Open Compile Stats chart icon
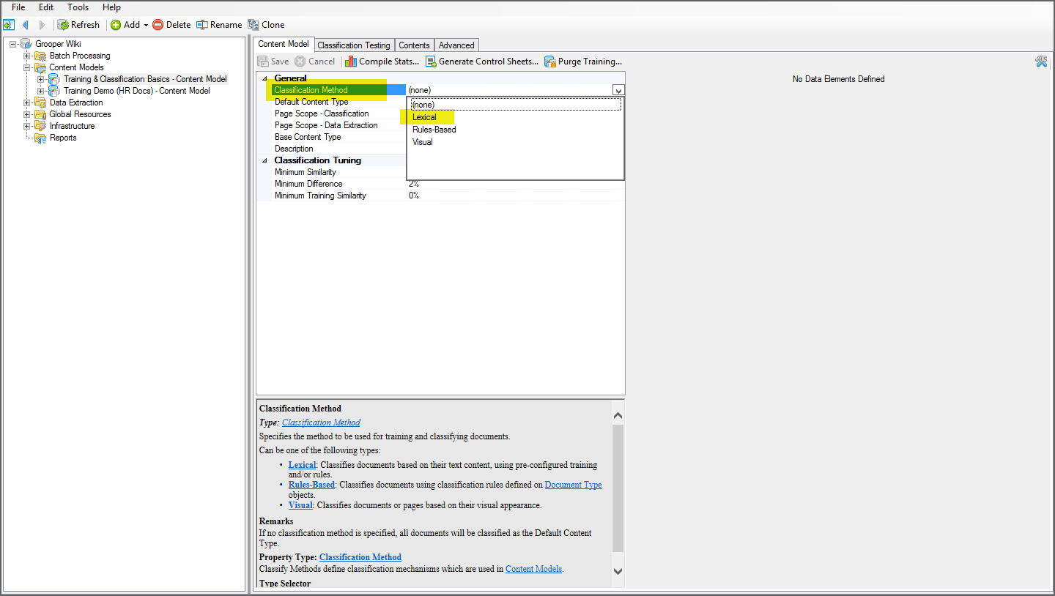 [351, 62]
